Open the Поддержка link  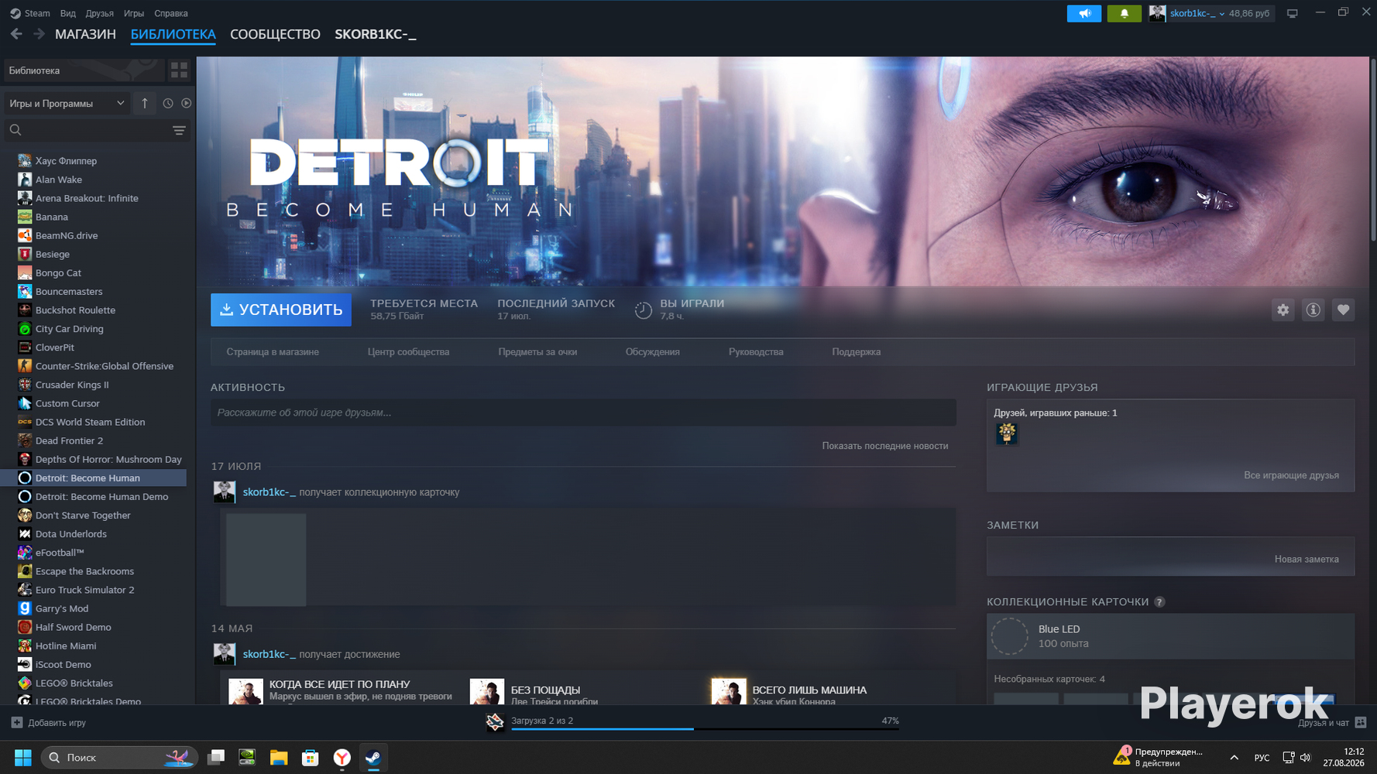coord(857,352)
